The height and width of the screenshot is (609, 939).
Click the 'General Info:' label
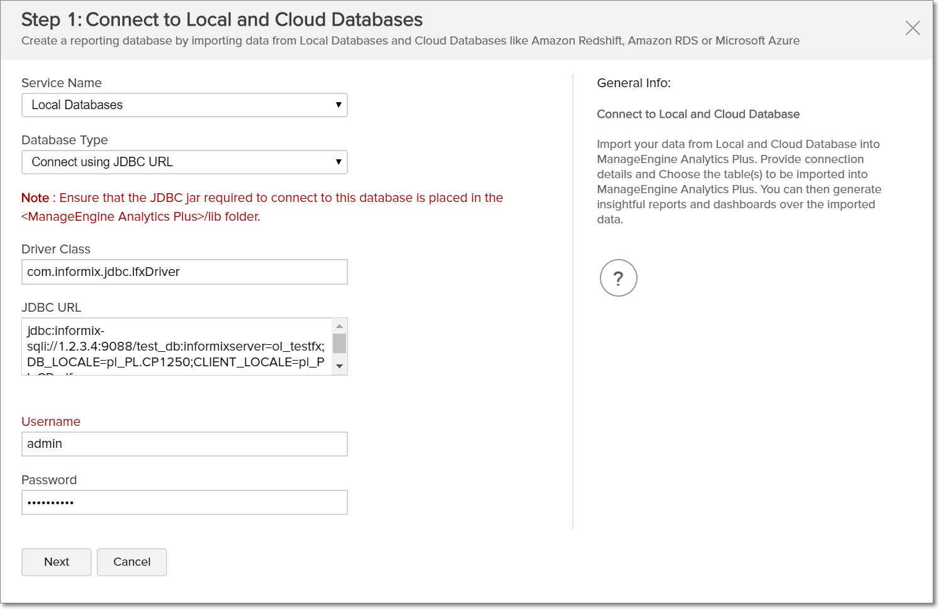coord(634,83)
